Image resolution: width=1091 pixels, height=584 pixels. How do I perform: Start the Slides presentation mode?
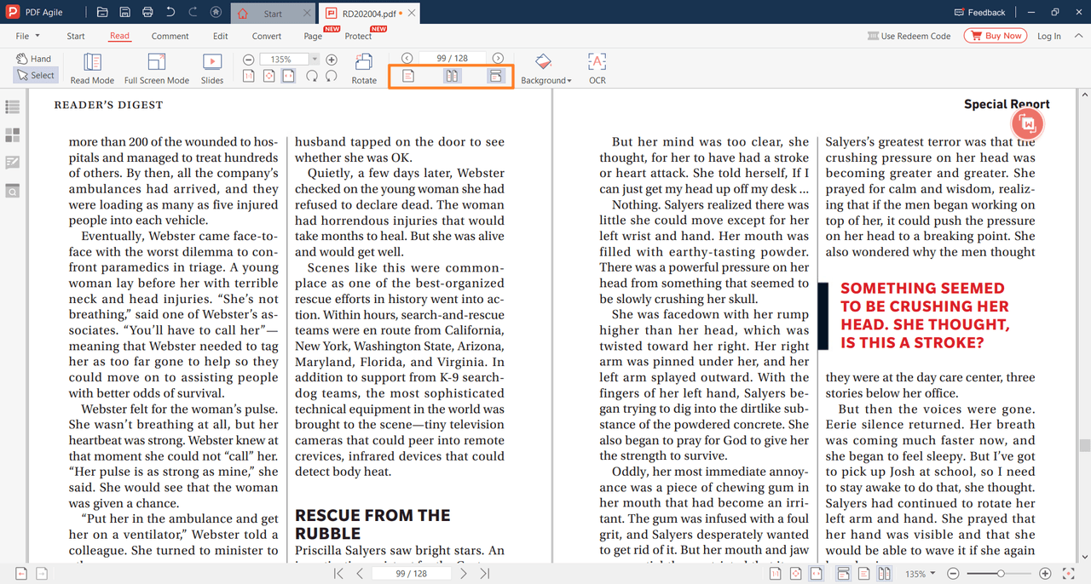(214, 68)
